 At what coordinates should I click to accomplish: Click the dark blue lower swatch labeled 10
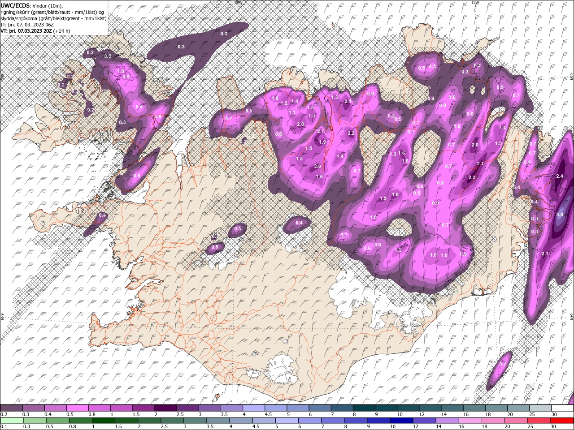pos(401,421)
